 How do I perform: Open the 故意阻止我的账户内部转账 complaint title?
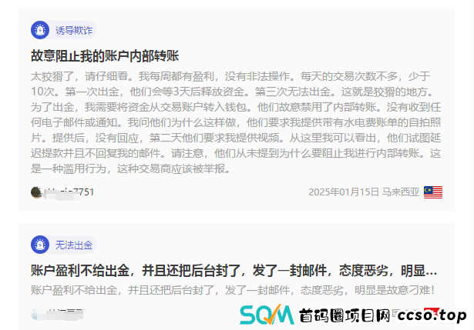click(105, 56)
